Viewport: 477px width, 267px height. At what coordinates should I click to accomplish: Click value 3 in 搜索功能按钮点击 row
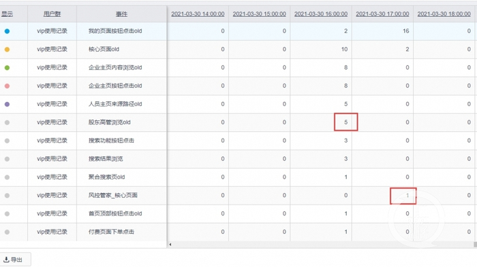pos(346,141)
